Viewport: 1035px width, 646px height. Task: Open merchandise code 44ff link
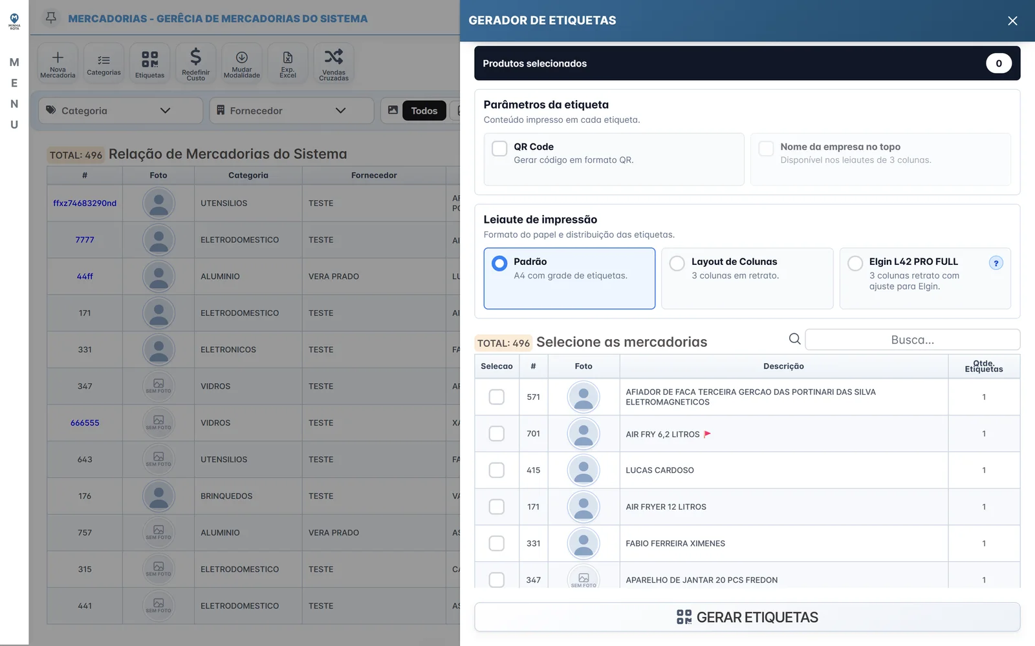point(85,276)
